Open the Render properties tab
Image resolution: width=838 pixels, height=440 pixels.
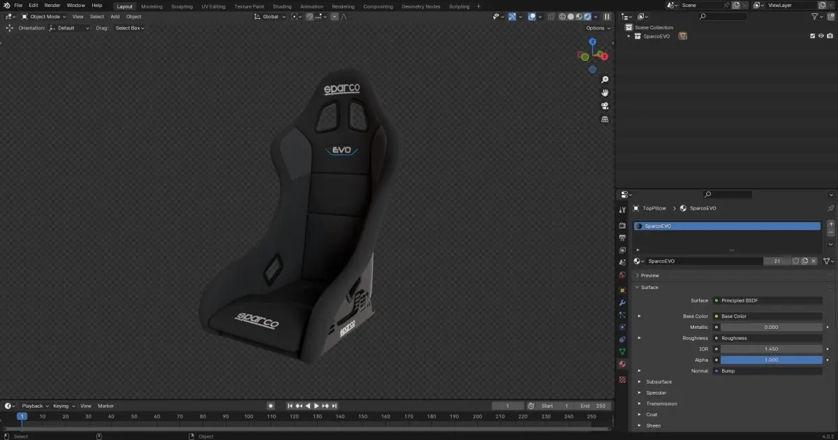[622, 226]
